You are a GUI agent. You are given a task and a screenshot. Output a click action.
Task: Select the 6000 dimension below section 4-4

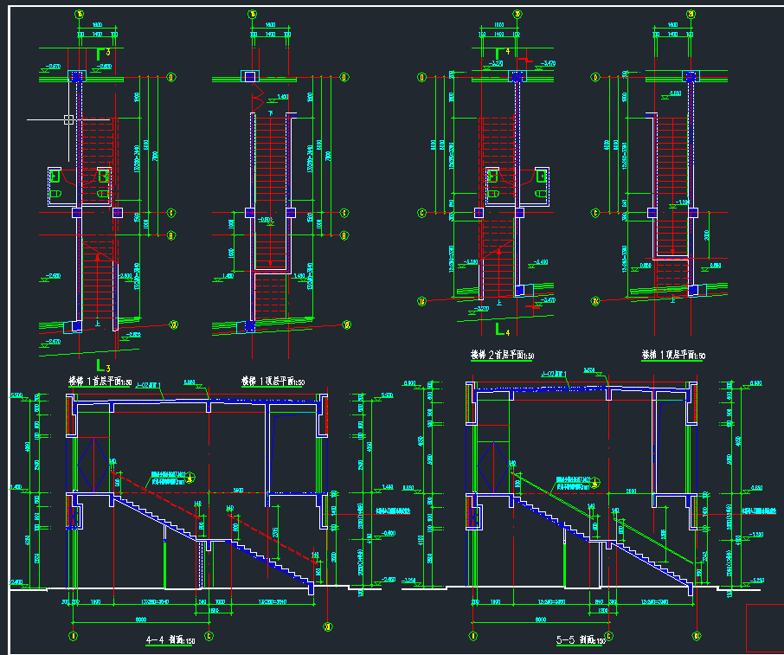(139, 619)
